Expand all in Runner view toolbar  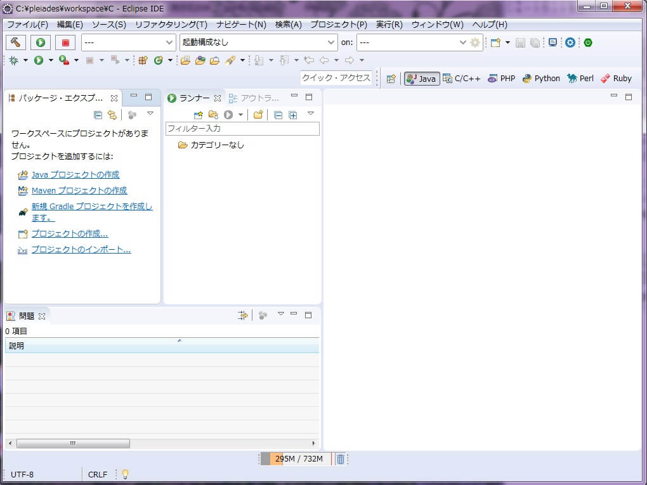click(x=293, y=115)
